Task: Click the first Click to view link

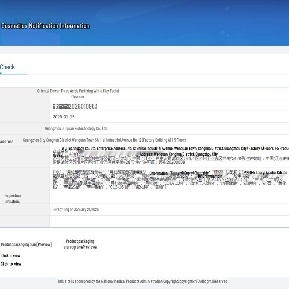Action: [x=11, y=256]
